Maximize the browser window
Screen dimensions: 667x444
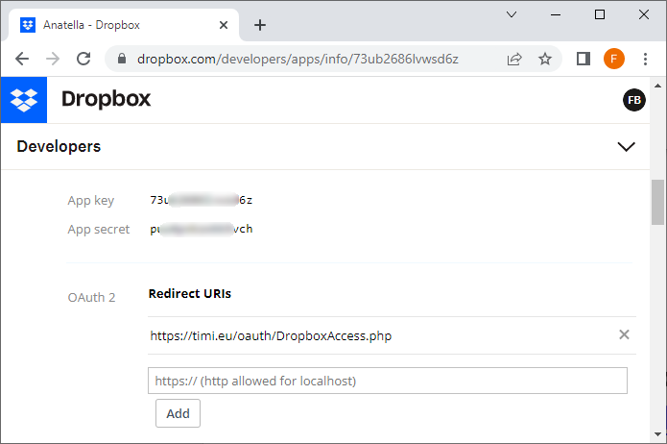[600, 15]
